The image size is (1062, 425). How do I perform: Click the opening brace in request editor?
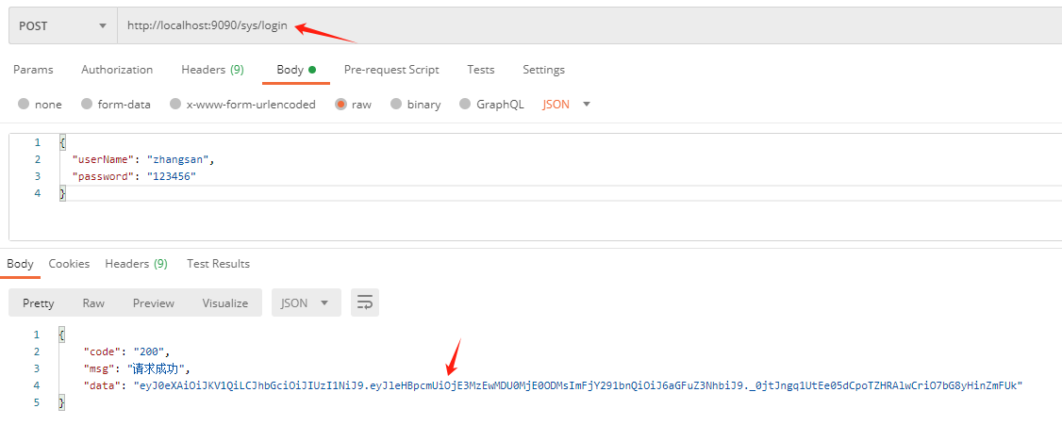(62, 143)
